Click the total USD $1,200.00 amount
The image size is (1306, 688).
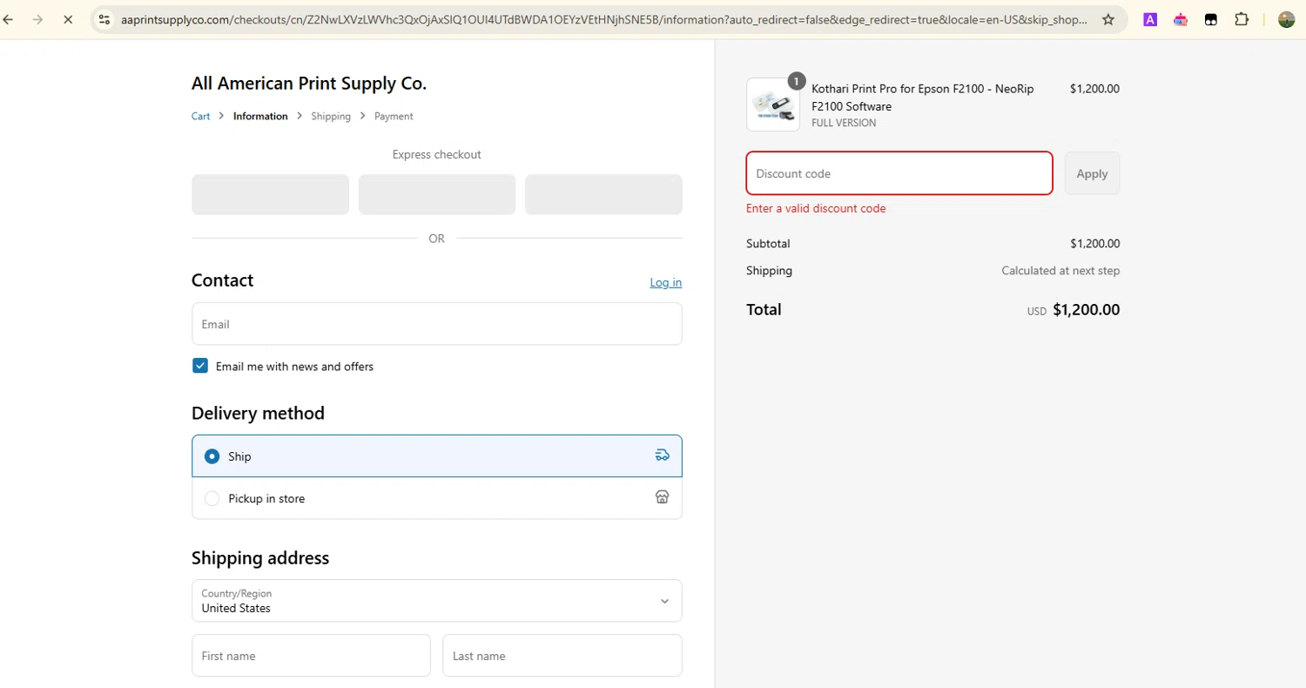[x=1074, y=309]
